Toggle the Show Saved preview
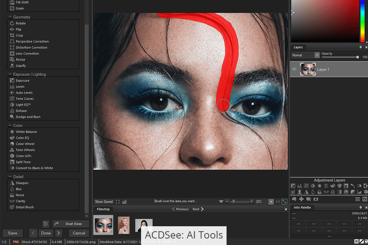 point(104,202)
